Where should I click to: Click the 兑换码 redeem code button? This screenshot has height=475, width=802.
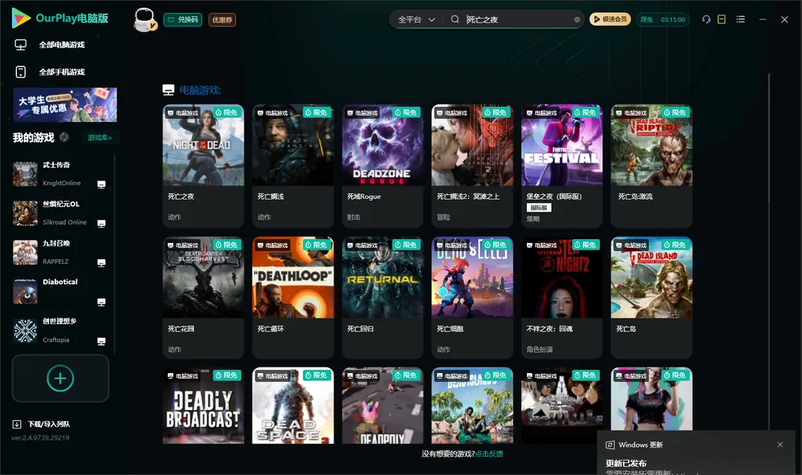click(x=183, y=19)
